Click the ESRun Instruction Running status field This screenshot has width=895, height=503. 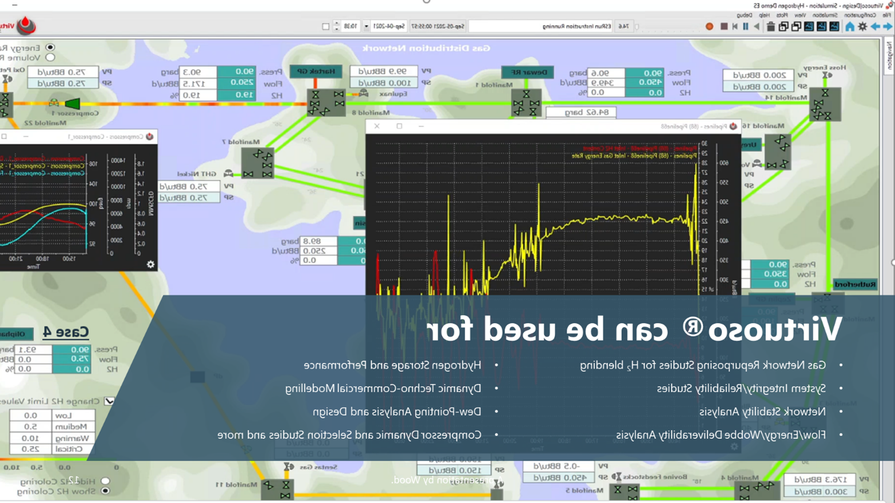540,26
